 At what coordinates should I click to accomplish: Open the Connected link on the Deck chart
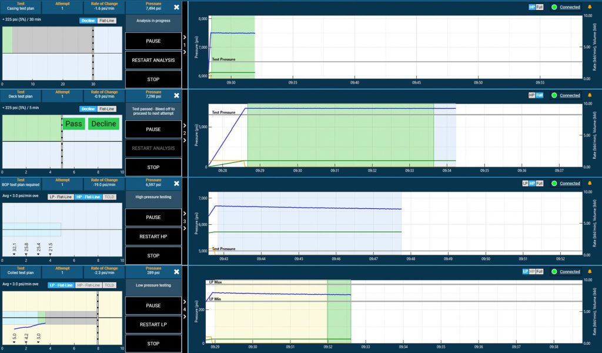point(570,95)
